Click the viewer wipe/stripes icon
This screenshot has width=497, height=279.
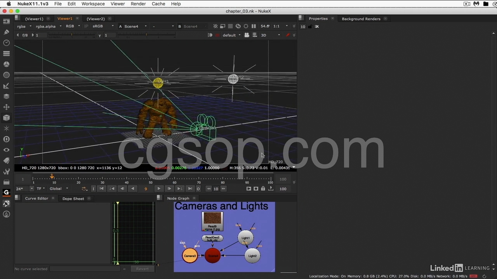coord(215,26)
